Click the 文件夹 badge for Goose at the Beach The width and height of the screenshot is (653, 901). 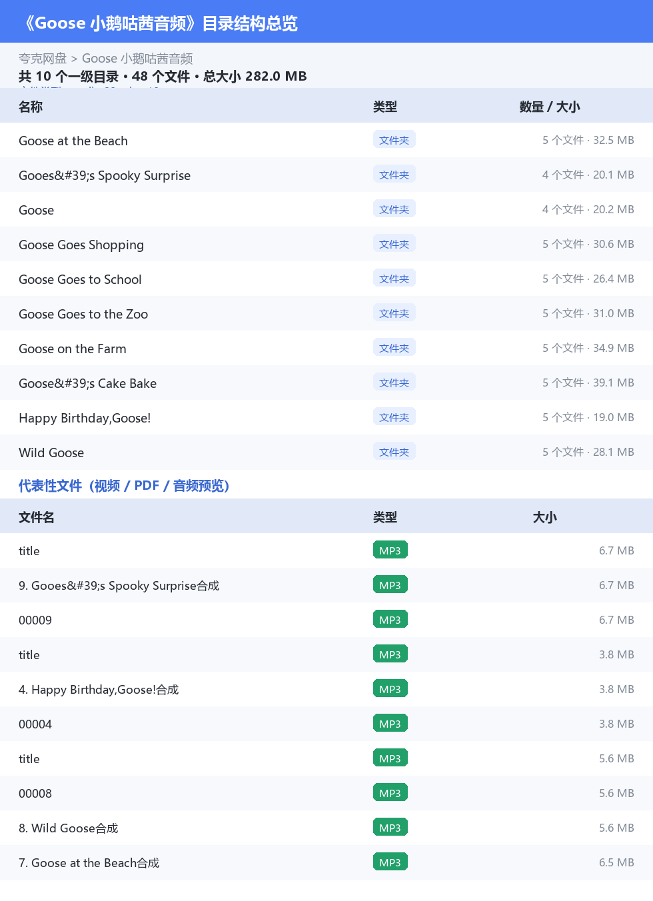394,139
